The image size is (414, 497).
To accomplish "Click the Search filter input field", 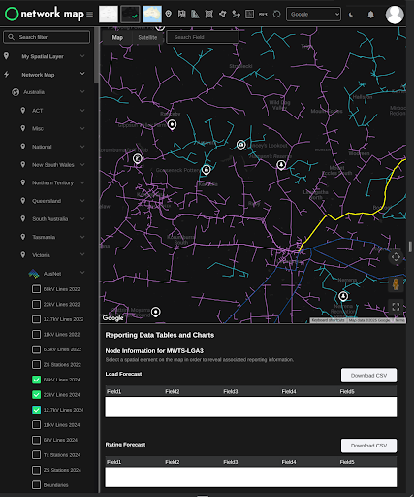I will (x=47, y=37).
